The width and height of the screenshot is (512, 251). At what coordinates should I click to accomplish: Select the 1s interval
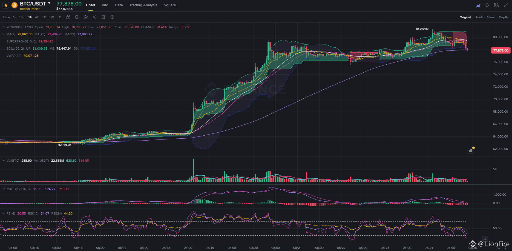(15, 17)
